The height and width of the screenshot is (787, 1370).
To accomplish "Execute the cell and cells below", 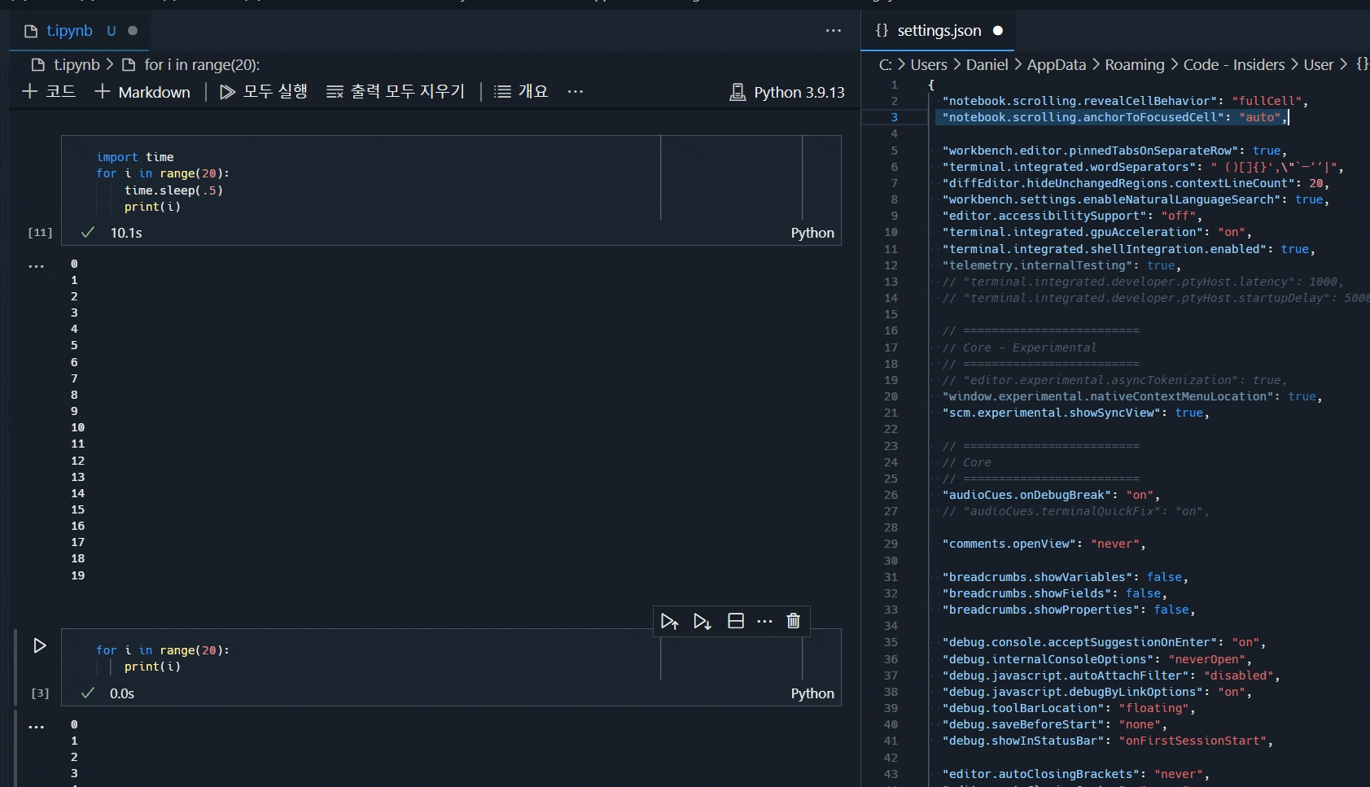I will (x=702, y=620).
